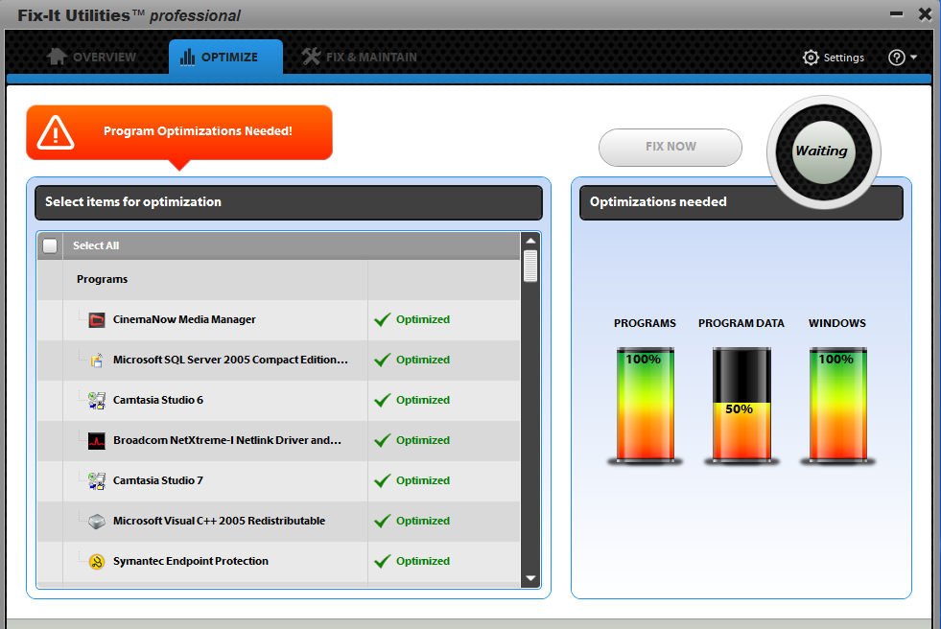Viewport: 941px width, 629px height.
Task: Switch to the Overview tab
Action: tap(92, 57)
